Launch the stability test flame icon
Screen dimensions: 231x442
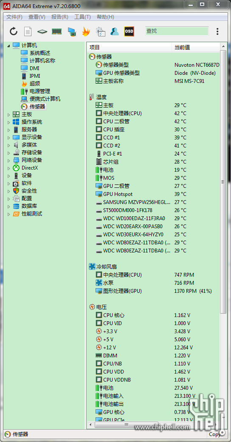86,31
